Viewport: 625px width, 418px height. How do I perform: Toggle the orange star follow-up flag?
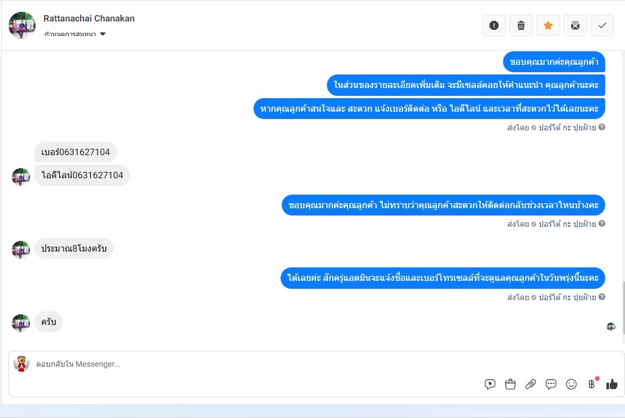[x=548, y=25]
